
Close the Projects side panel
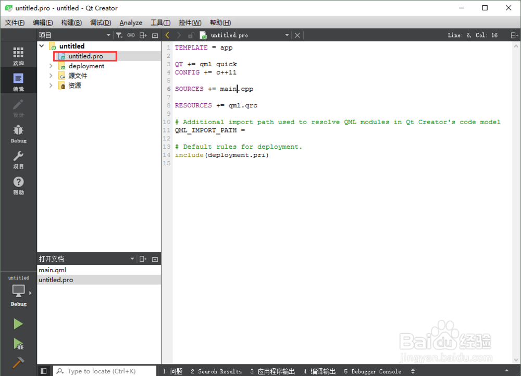click(155, 35)
